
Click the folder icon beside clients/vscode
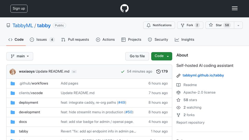click(13, 93)
